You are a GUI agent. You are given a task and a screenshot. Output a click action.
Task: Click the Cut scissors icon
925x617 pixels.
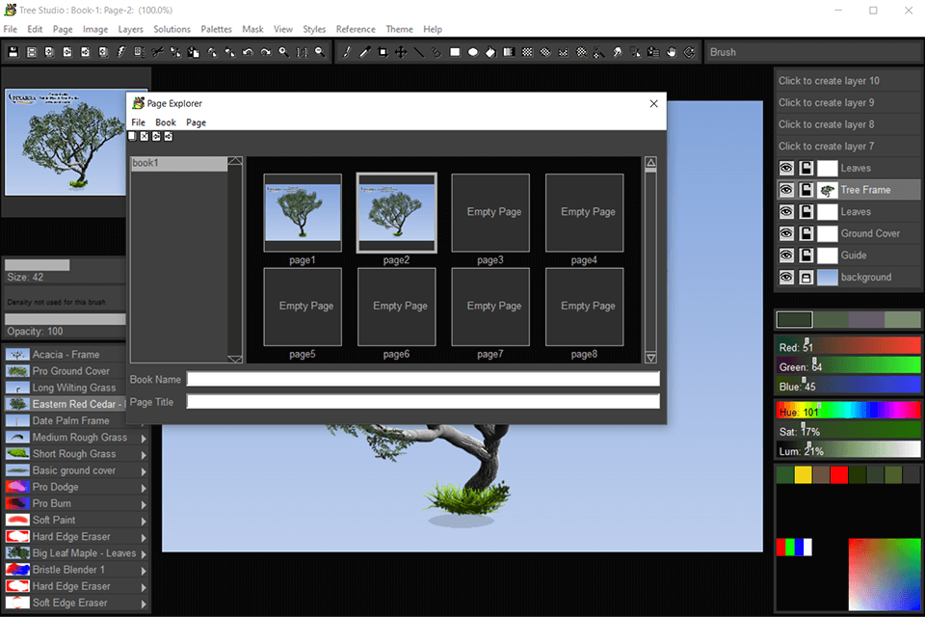(157, 52)
